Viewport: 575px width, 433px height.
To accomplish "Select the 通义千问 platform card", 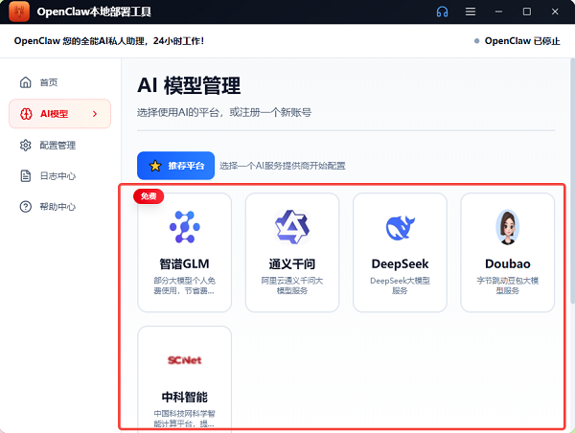I will pyautogui.click(x=292, y=253).
